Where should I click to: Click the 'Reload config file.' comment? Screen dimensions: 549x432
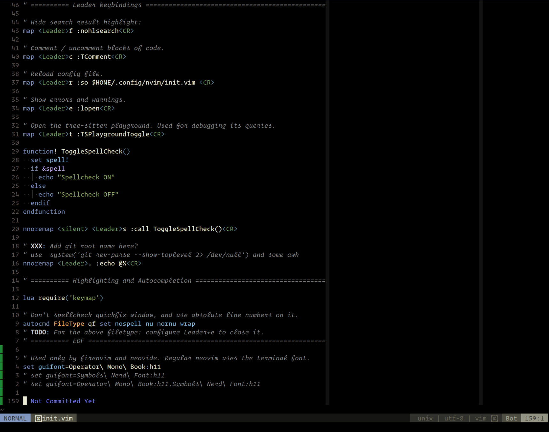tap(63, 74)
